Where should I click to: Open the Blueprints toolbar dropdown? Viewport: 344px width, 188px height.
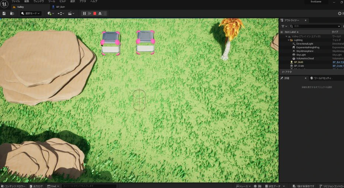pyautogui.click(x=61, y=14)
